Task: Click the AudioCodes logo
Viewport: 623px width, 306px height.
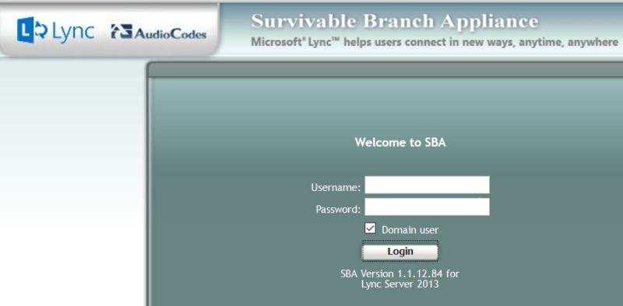Action: [x=159, y=32]
